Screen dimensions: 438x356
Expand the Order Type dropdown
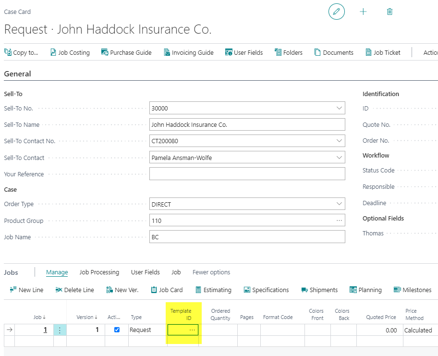coord(339,204)
